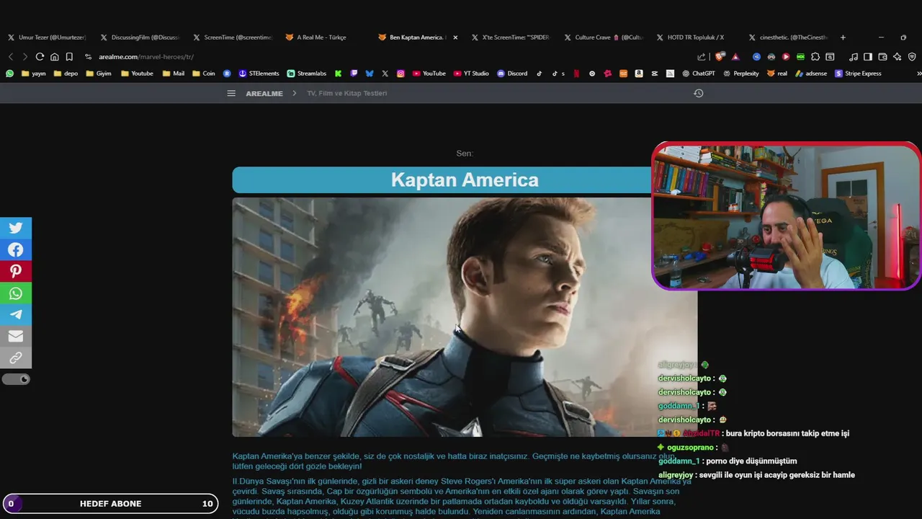922x519 pixels.
Task: Click the Kaptan America result title banner
Action: point(465,179)
